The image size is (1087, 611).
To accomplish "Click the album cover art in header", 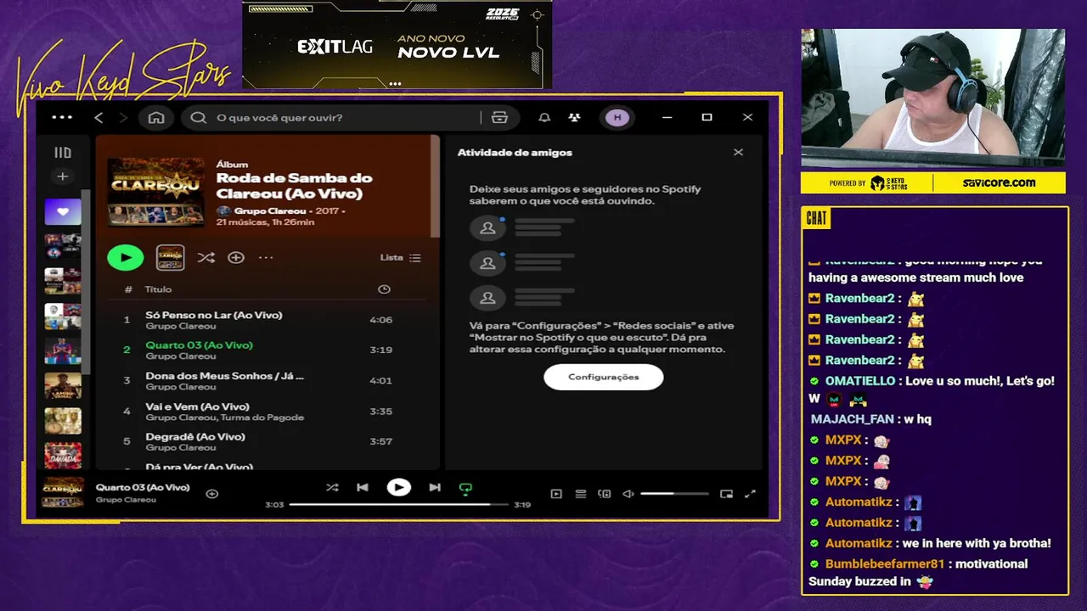I will click(x=156, y=193).
